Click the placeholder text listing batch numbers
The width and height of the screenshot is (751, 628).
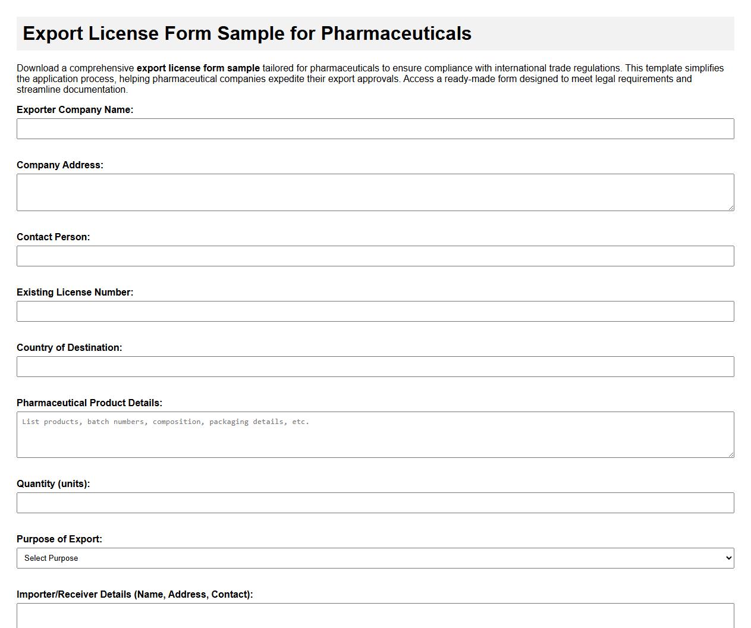tap(166, 421)
